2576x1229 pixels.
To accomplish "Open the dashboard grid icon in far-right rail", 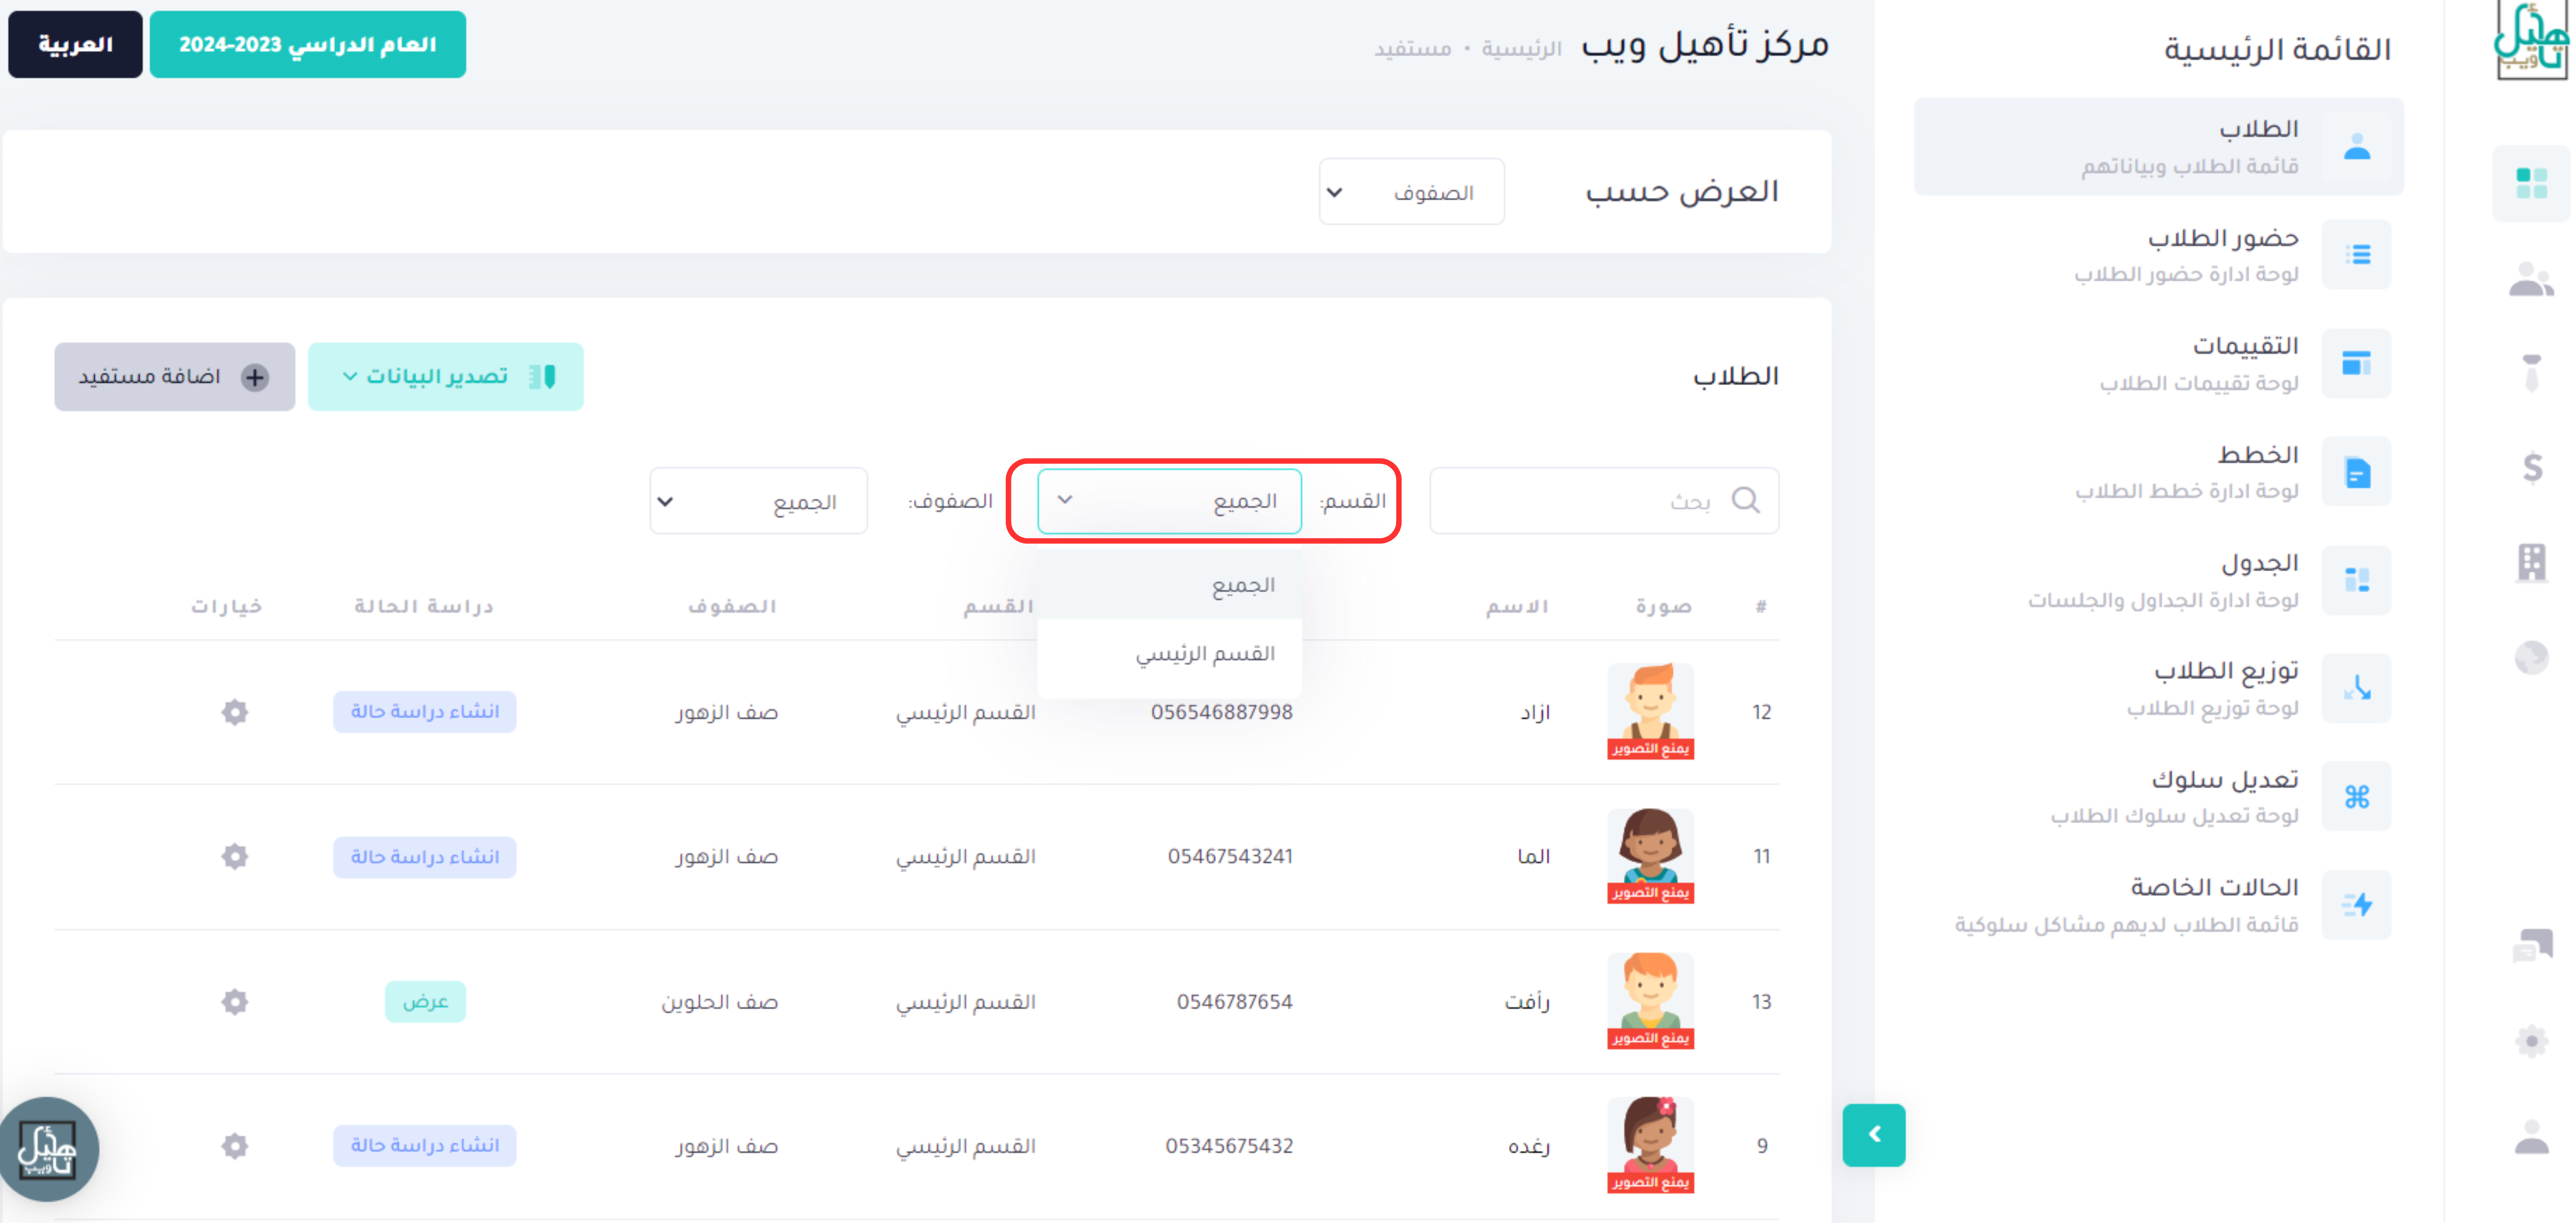I will click(2531, 184).
